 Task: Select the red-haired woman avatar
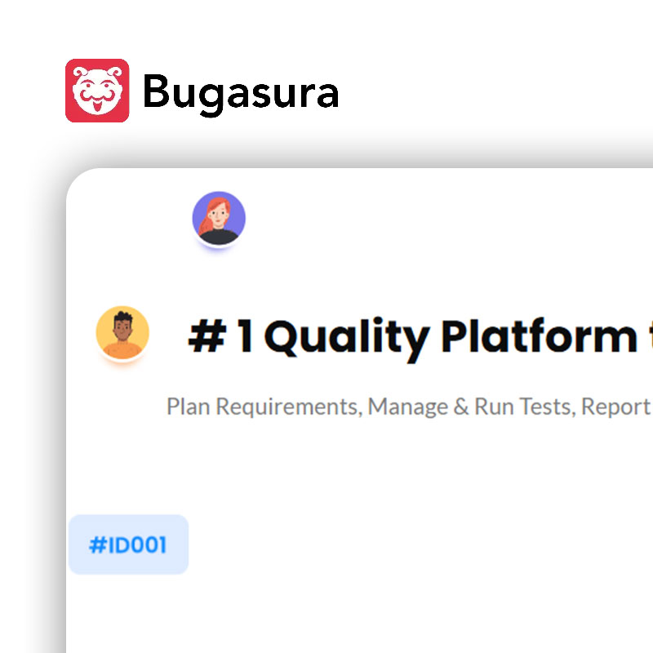tap(219, 218)
